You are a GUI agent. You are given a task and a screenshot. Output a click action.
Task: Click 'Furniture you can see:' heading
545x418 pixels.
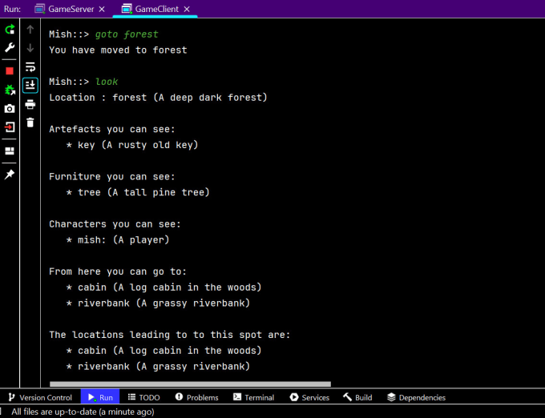pyautogui.click(x=112, y=177)
